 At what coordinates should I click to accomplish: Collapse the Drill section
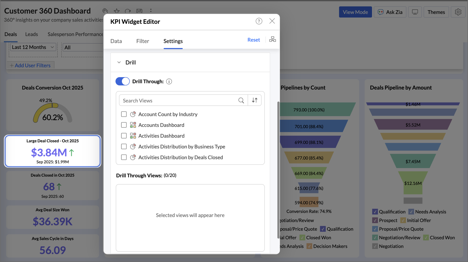click(119, 63)
